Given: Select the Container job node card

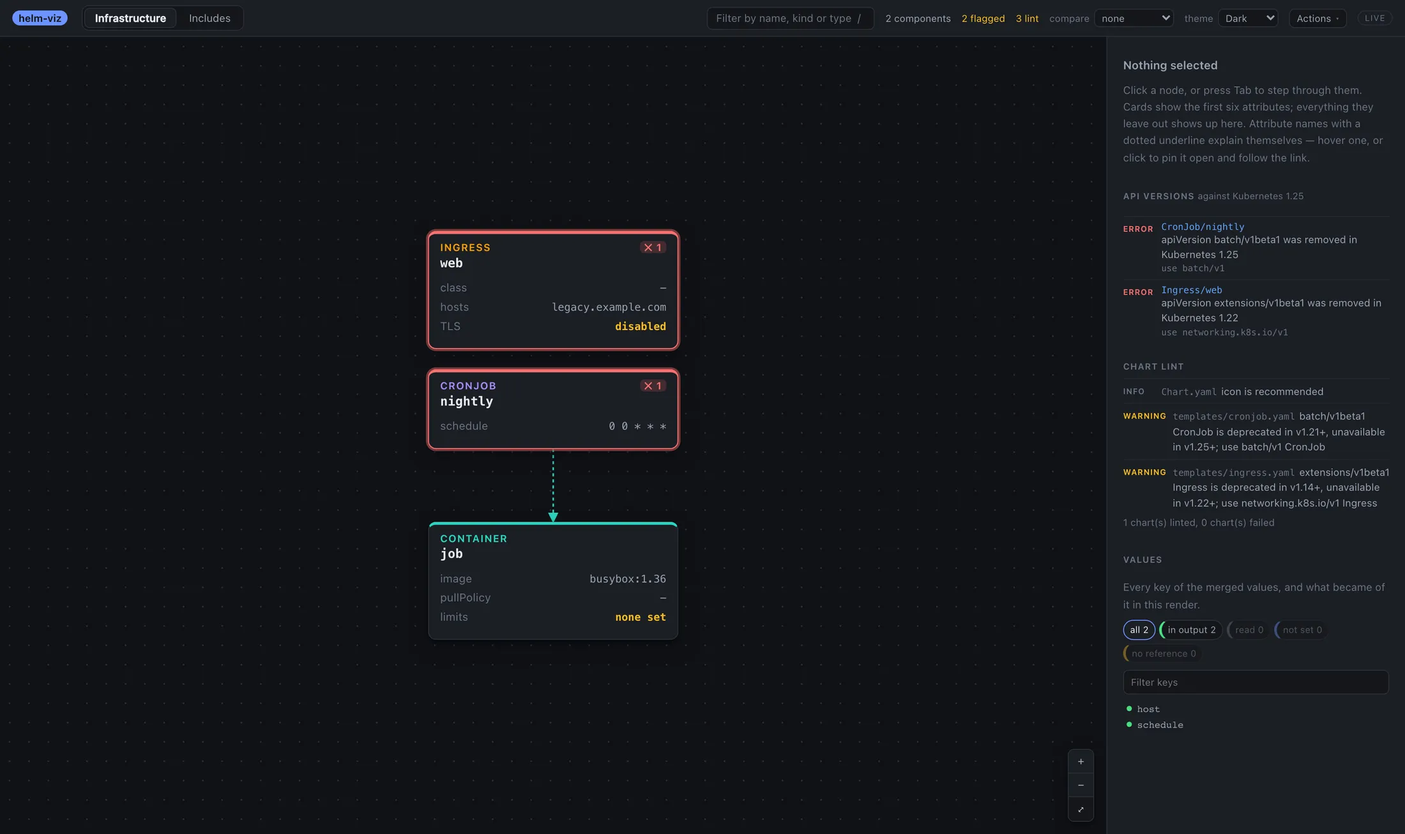Looking at the screenshot, I should tap(553, 581).
